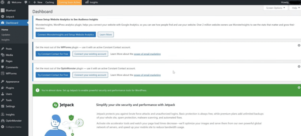
Task: Open the Updates submenu item
Action: point(6,35)
